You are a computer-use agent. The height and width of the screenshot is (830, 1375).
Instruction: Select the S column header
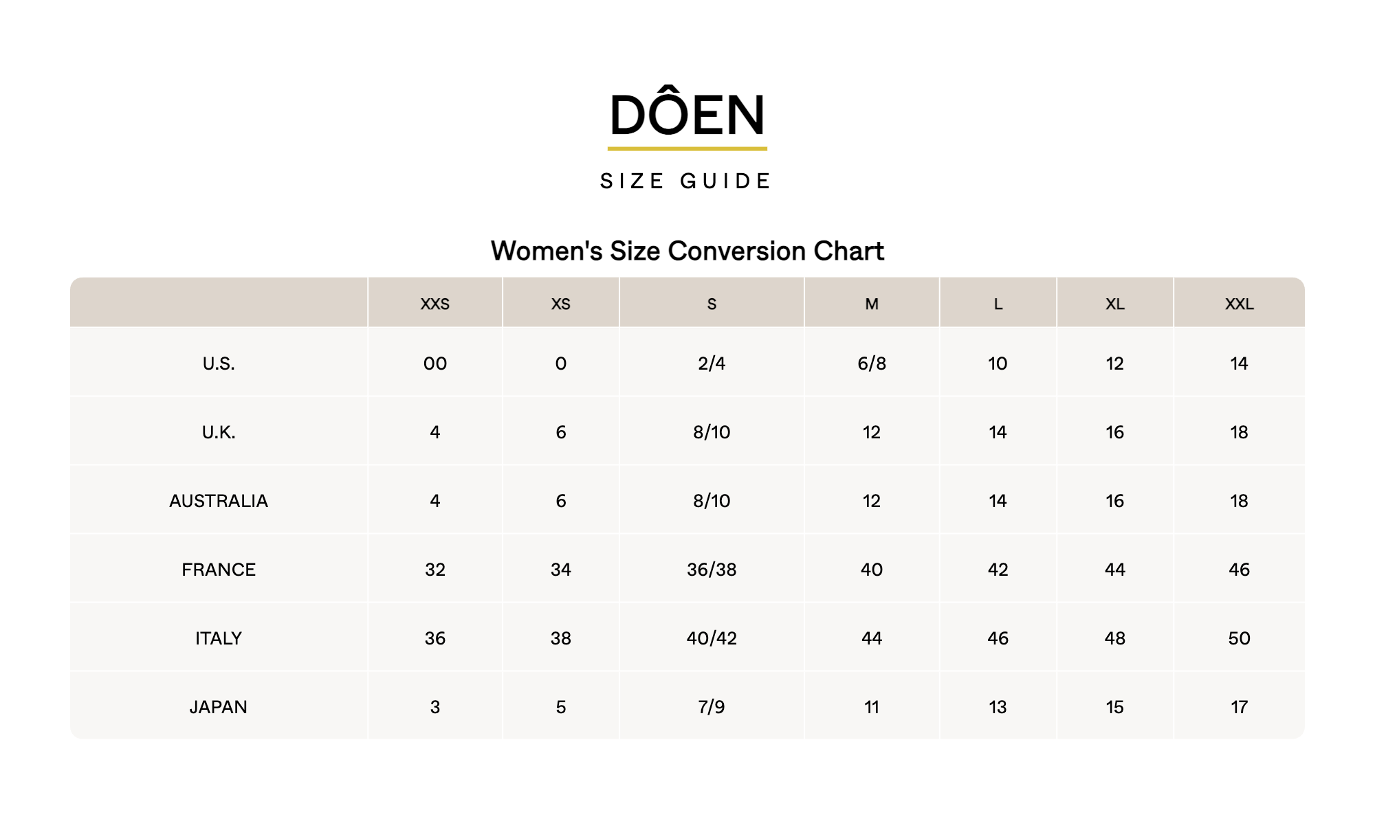pos(712,304)
